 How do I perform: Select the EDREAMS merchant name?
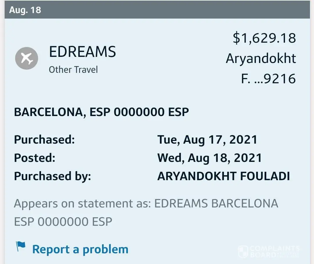point(82,52)
